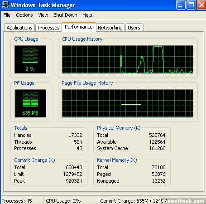The width and height of the screenshot is (206, 204).
Task: Switch to the Users tab
Action: tap(134, 28)
